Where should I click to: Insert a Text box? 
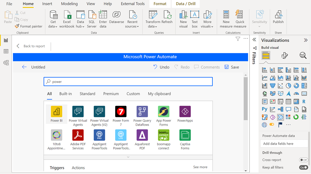coord(195,19)
